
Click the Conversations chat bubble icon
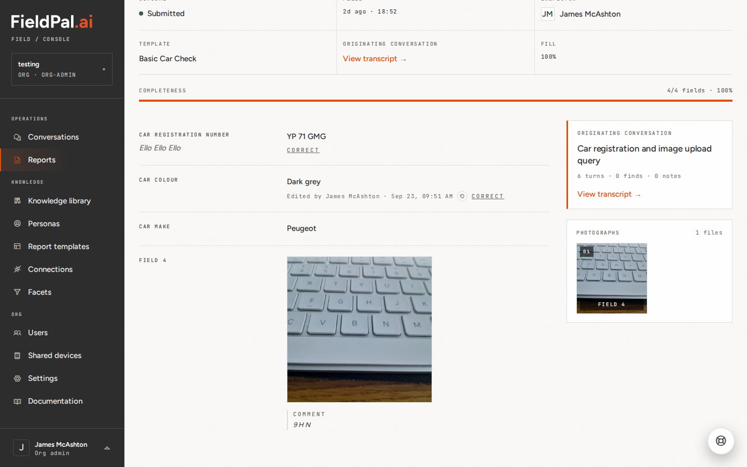(x=17, y=137)
